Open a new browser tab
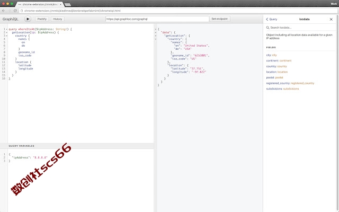This screenshot has width=339, height=212. tap(68, 5)
